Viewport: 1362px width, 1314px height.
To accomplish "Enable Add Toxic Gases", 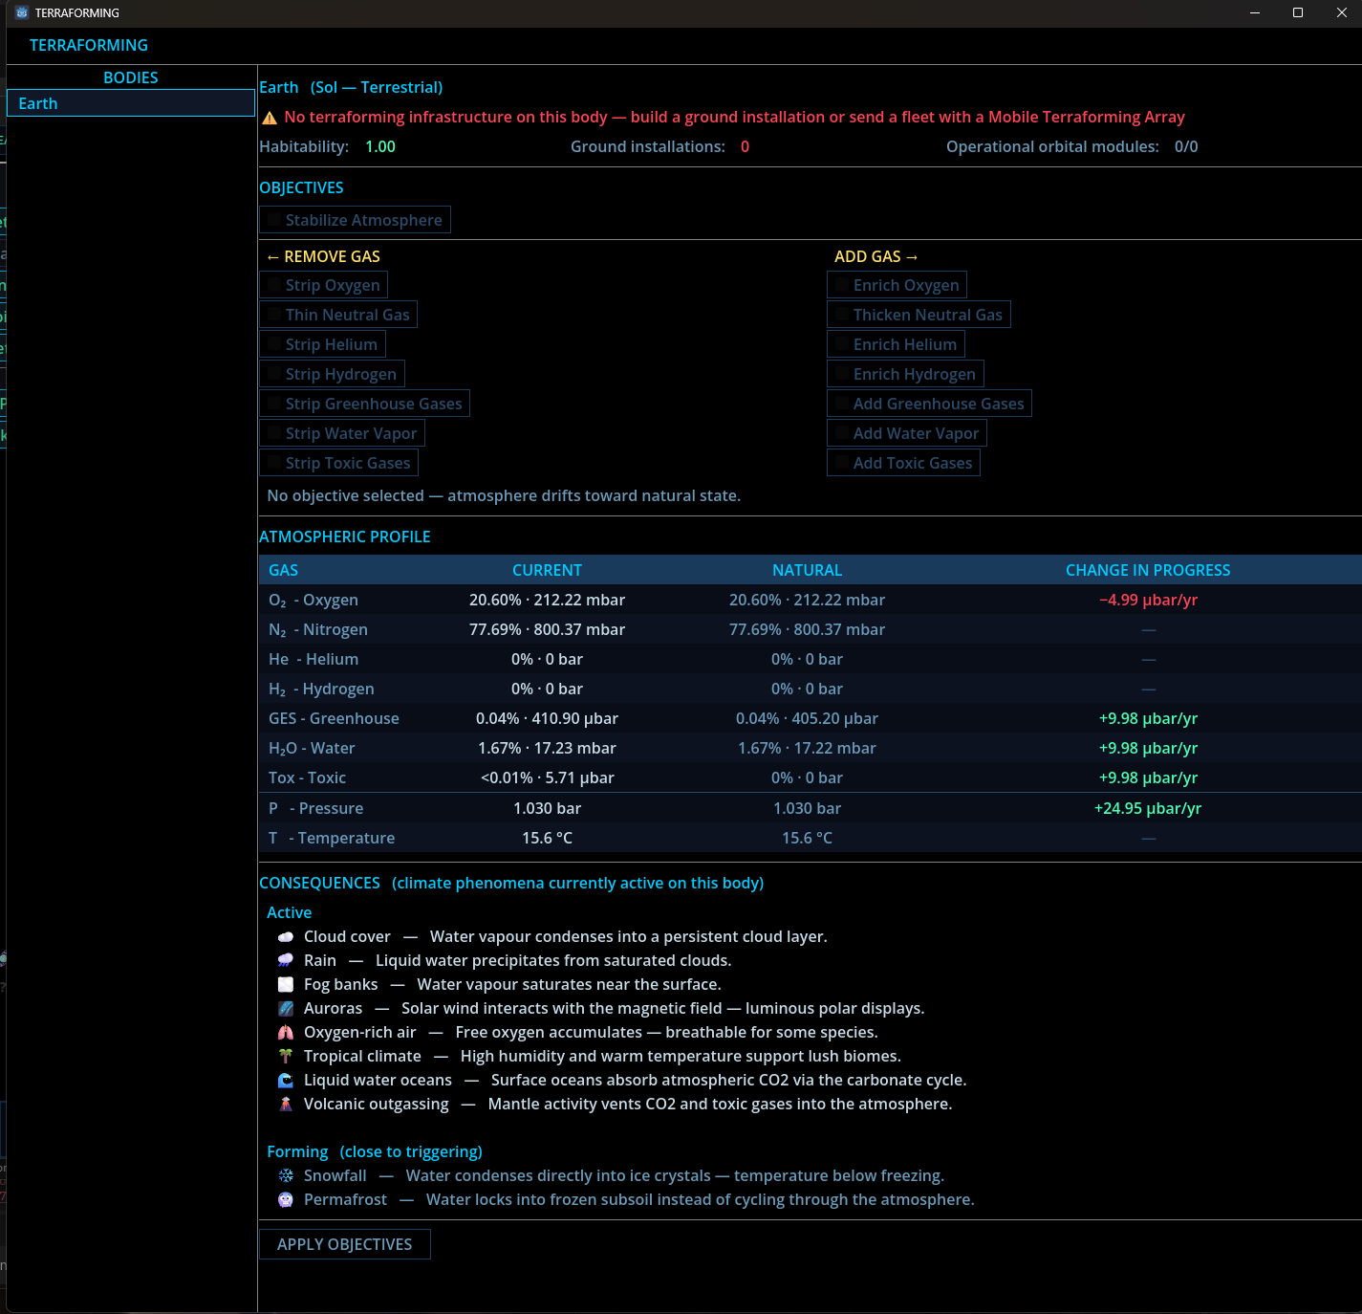I will 903,463.
